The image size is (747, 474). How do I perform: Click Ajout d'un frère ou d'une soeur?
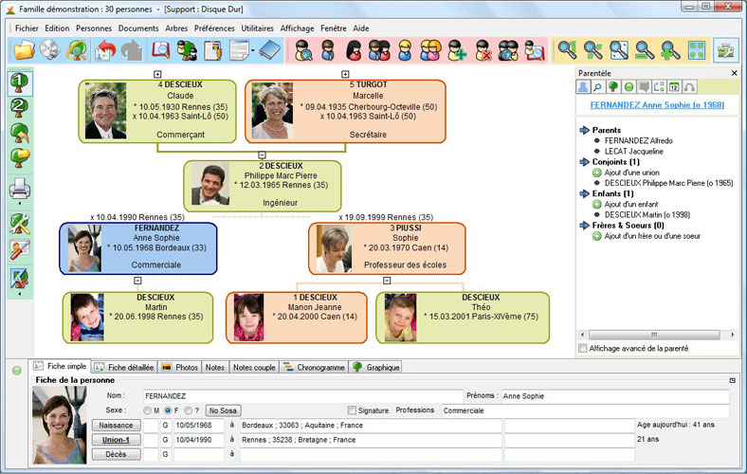point(652,236)
